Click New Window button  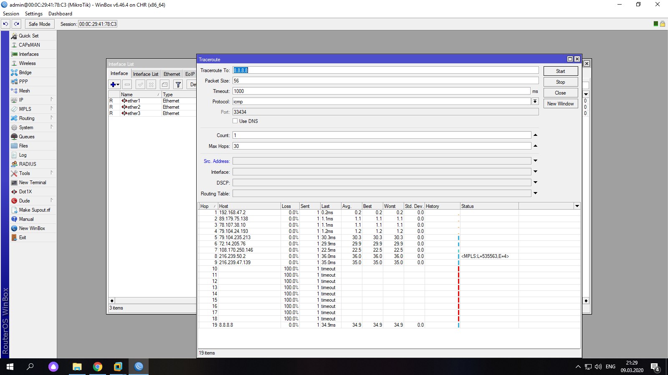point(561,104)
